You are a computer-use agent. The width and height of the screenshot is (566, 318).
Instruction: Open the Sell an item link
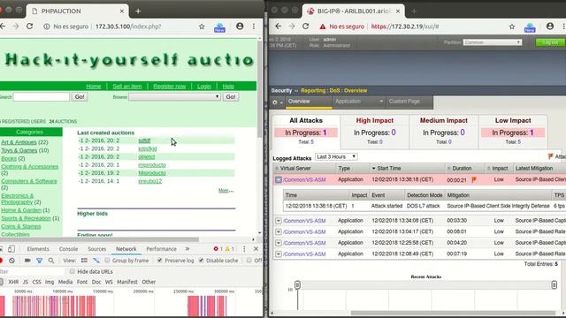point(127,87)
